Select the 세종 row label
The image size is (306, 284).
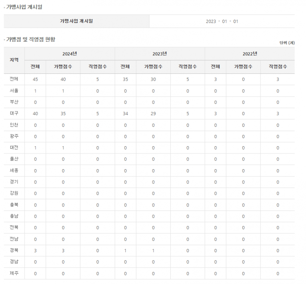click(x=14, y=171)
